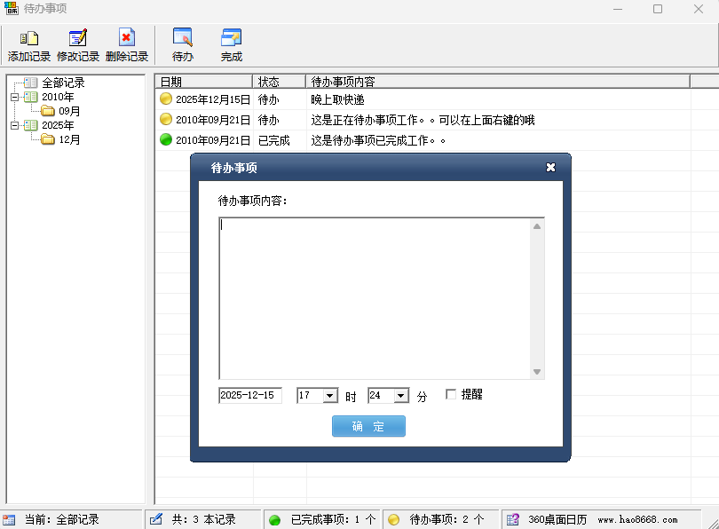
Task: Close the 待办事项 dialog
Action: [550, 167]
